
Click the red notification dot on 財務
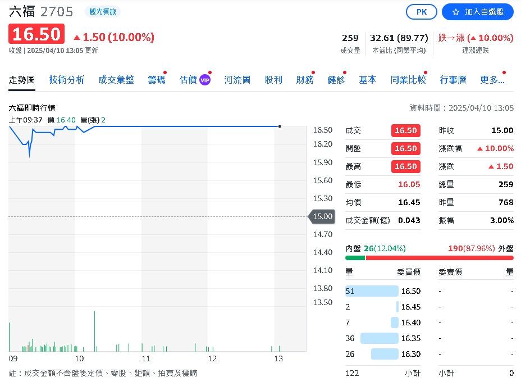pyautogui.click(x=313, y=72)
